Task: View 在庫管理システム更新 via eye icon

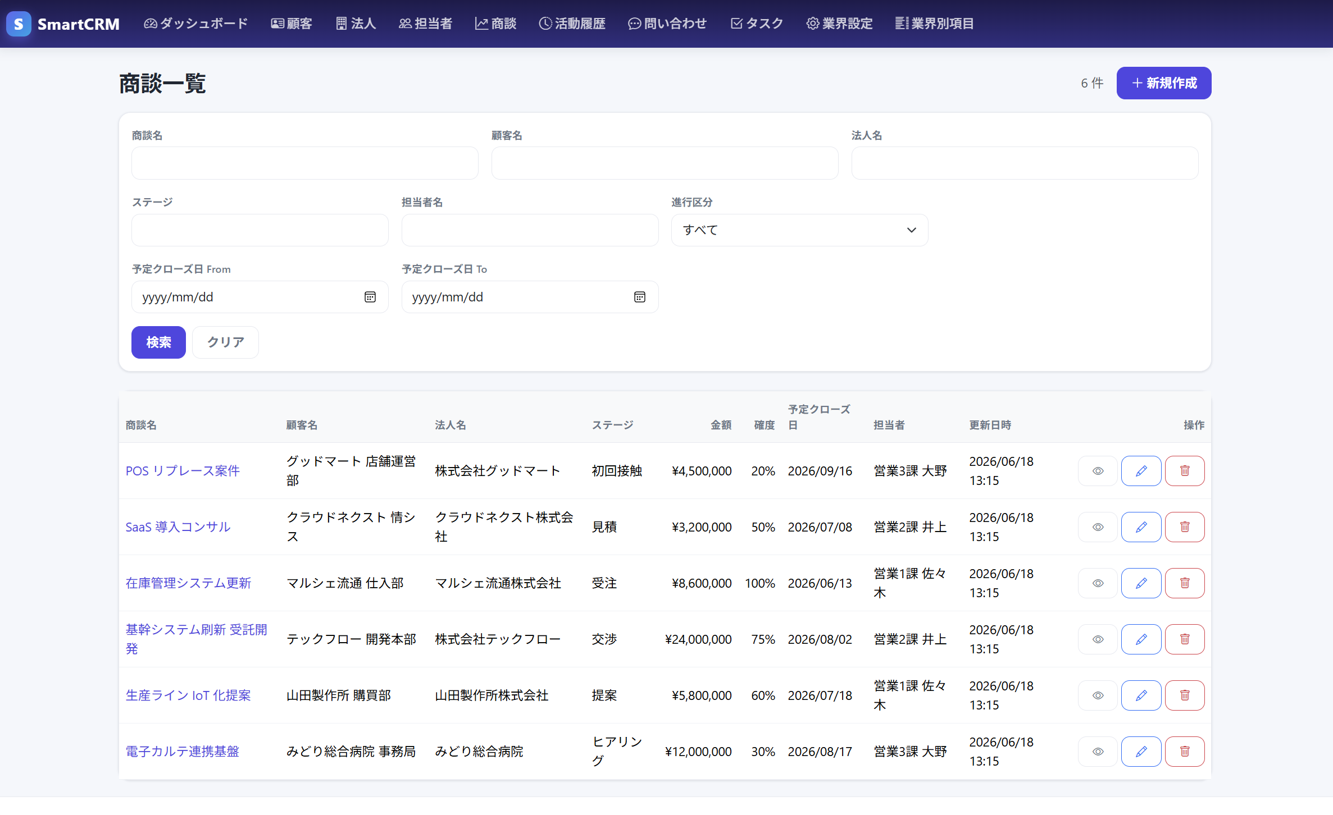Action: (x=1098, y=583)
